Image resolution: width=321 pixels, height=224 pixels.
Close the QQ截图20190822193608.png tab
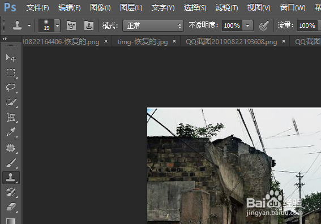pos(284,41)
